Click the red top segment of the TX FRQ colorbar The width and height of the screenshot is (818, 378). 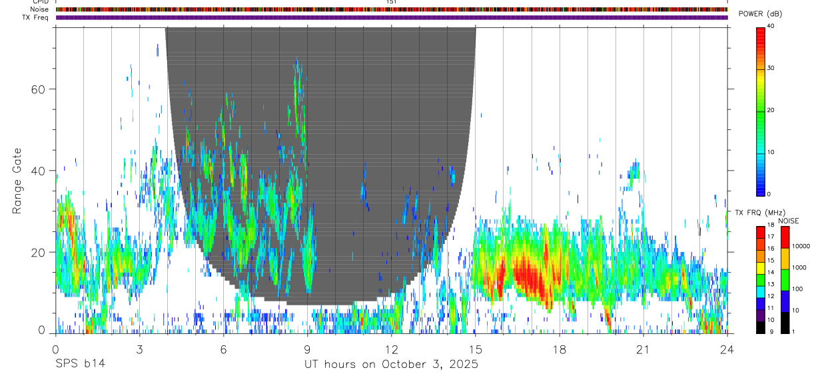(761, 231)
